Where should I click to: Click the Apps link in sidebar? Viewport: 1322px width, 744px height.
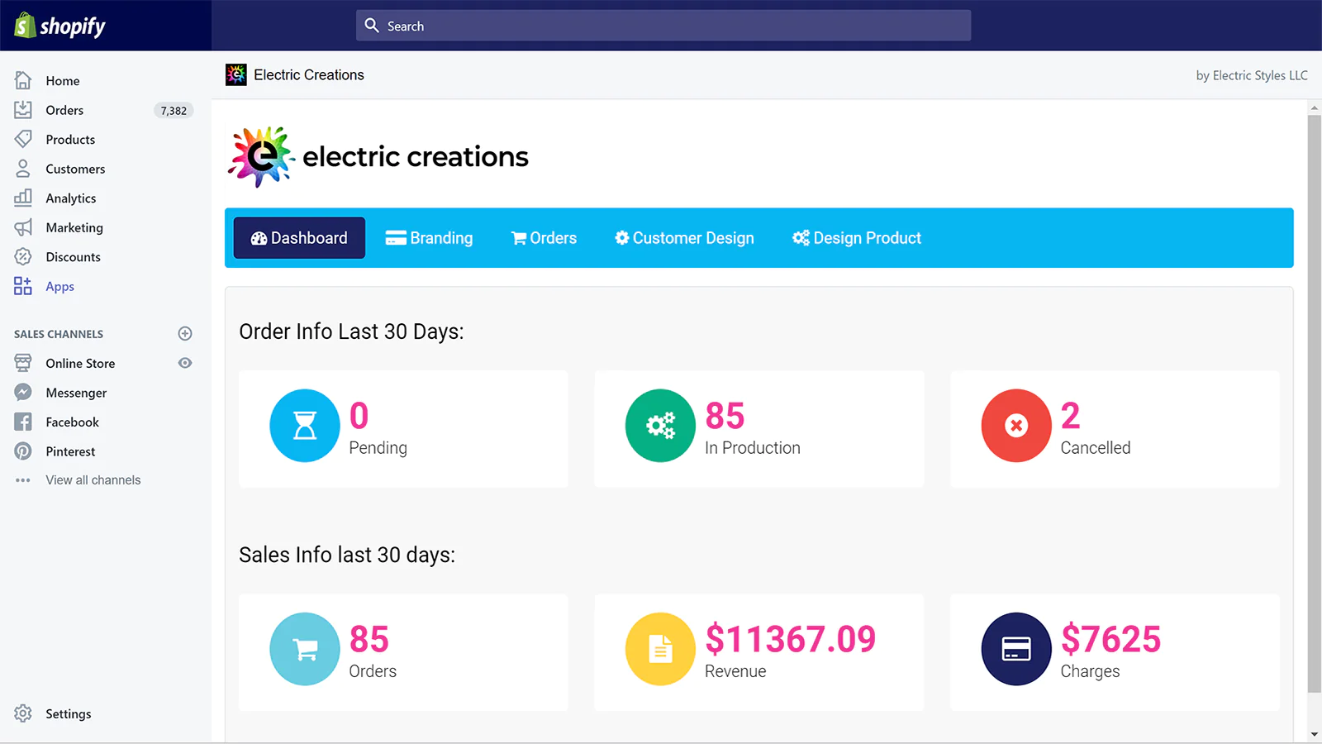point(59,286)
